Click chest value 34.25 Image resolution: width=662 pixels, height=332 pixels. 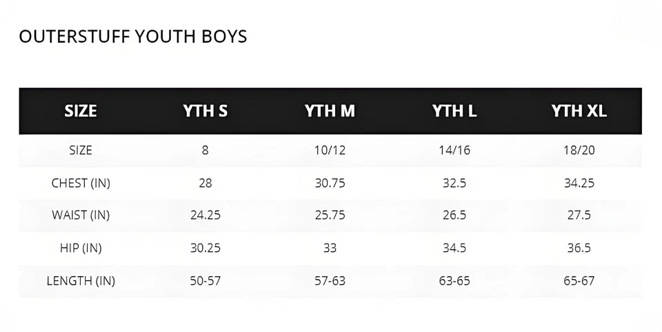[579, 183]
